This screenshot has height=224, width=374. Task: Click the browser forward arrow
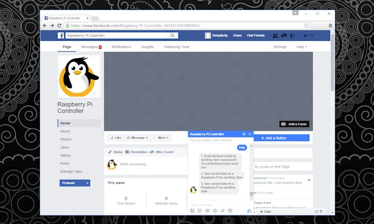(x=52, y=26)
